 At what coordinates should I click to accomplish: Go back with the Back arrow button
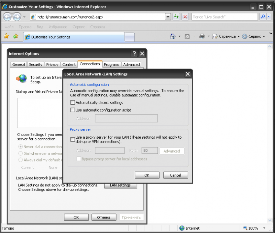click(7, 17)
